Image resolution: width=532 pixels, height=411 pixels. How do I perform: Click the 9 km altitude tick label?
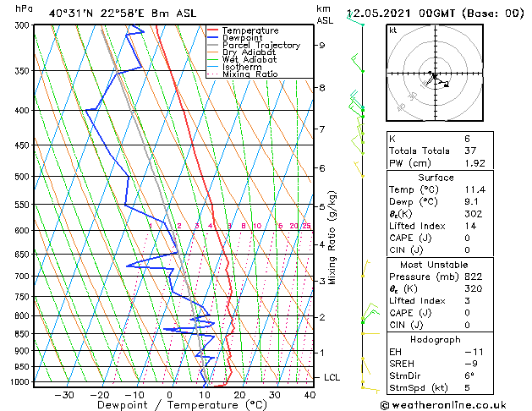tap(322, 46)
